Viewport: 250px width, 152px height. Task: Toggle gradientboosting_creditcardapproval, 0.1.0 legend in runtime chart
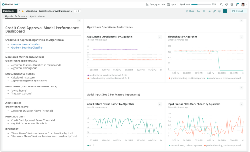click(x=108, y=78)
